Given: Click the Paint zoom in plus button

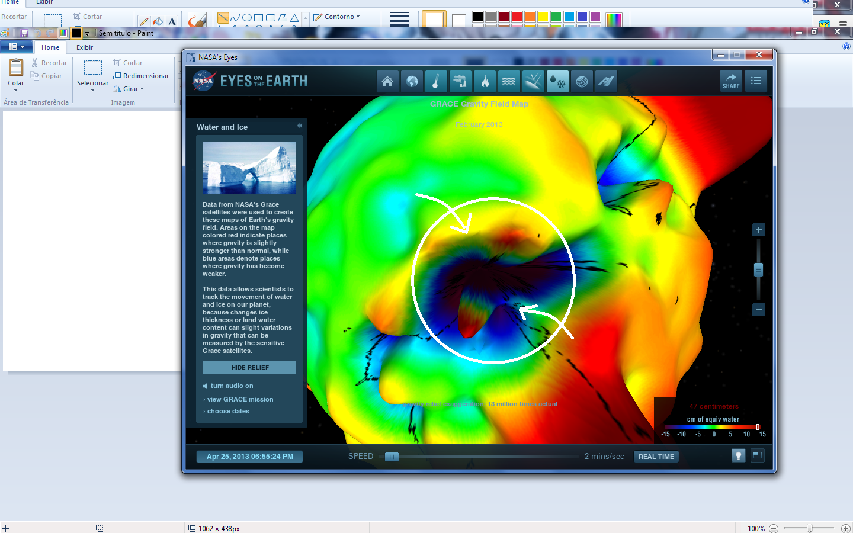Looking at the screenshot, I should click(845, 528).
